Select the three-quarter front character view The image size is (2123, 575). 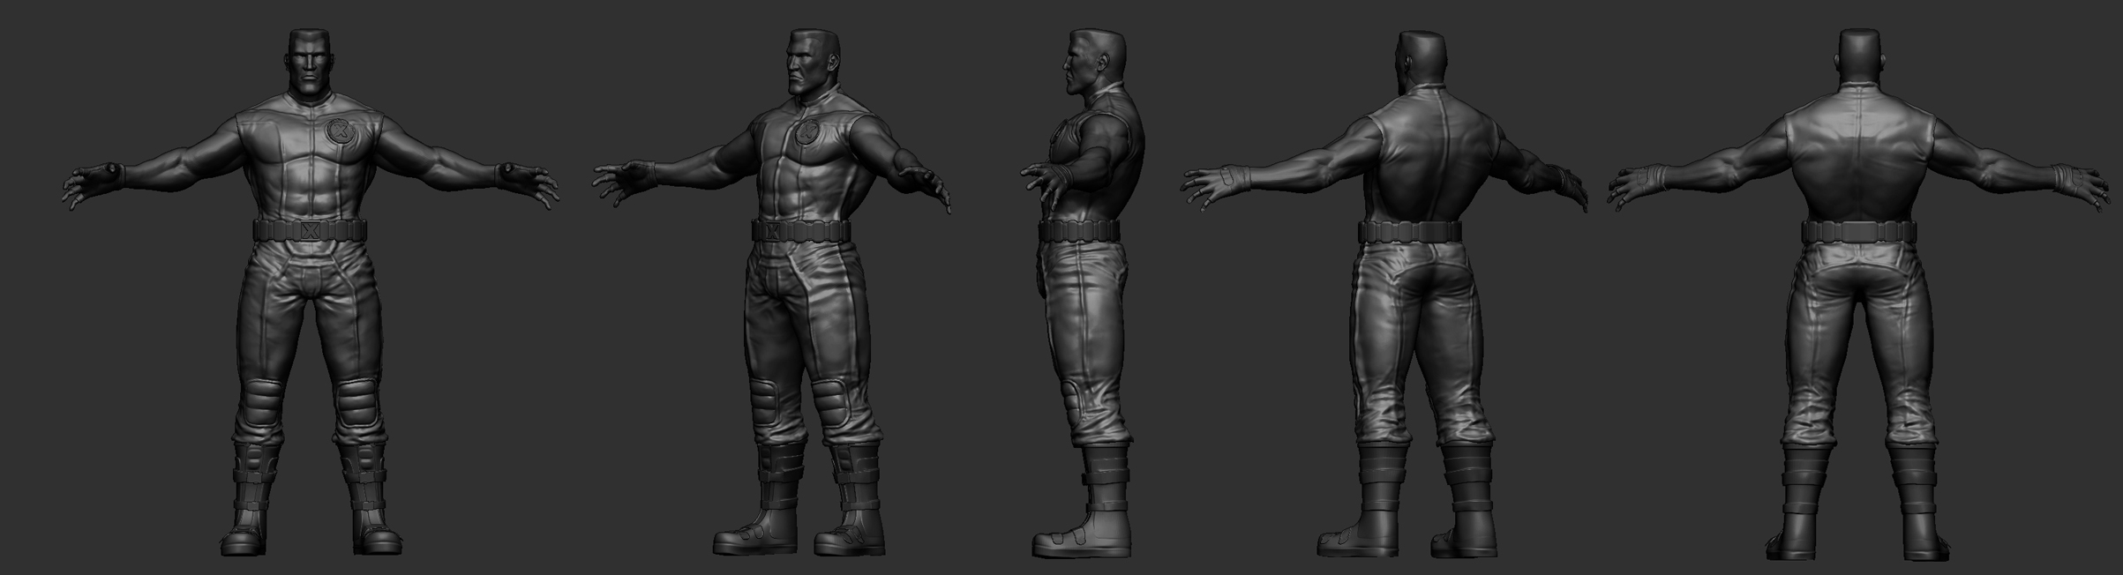[x=772, y=293]
